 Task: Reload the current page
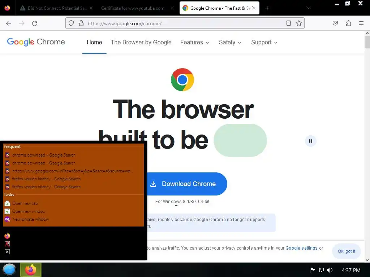point(35,23)
